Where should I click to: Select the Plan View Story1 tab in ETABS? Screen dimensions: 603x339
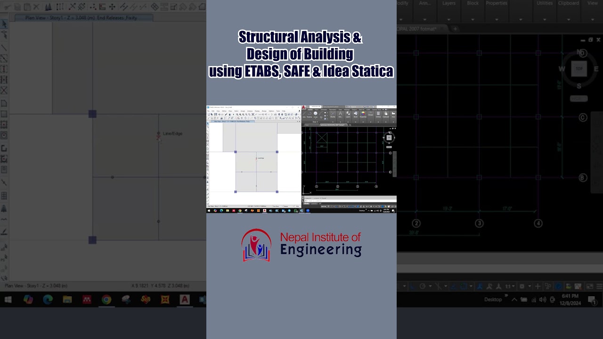click(84, 17)
